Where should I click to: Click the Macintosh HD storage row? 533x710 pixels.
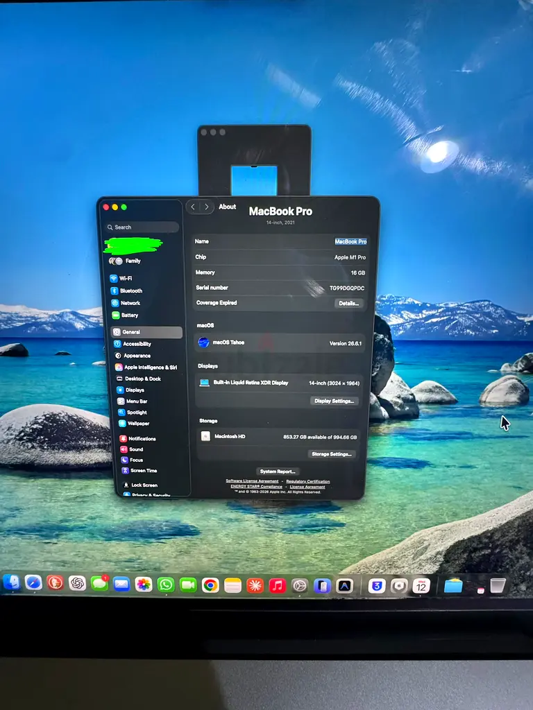click(278, 437)
